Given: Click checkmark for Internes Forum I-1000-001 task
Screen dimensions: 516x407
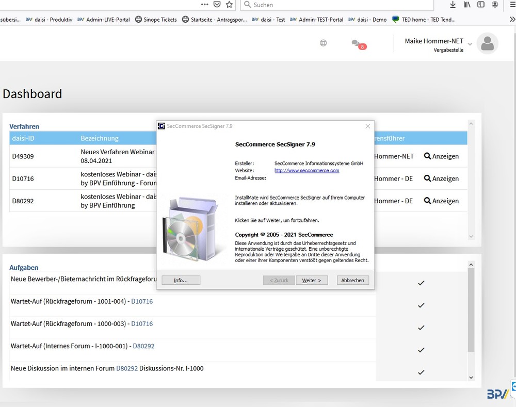Looking at the screenshot, I should (421, 350).
